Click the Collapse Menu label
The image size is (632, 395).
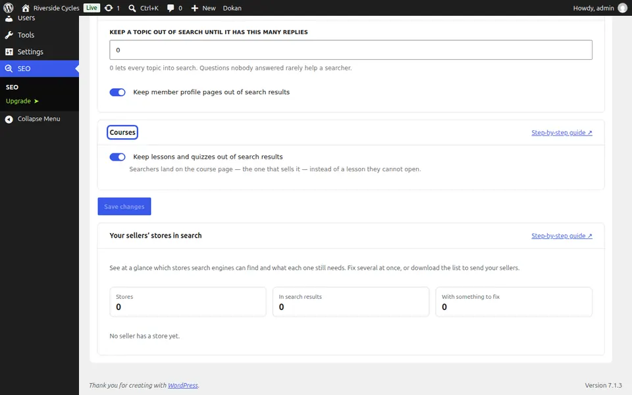39,119
